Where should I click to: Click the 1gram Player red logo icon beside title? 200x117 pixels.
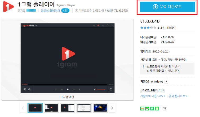(8, 7)
